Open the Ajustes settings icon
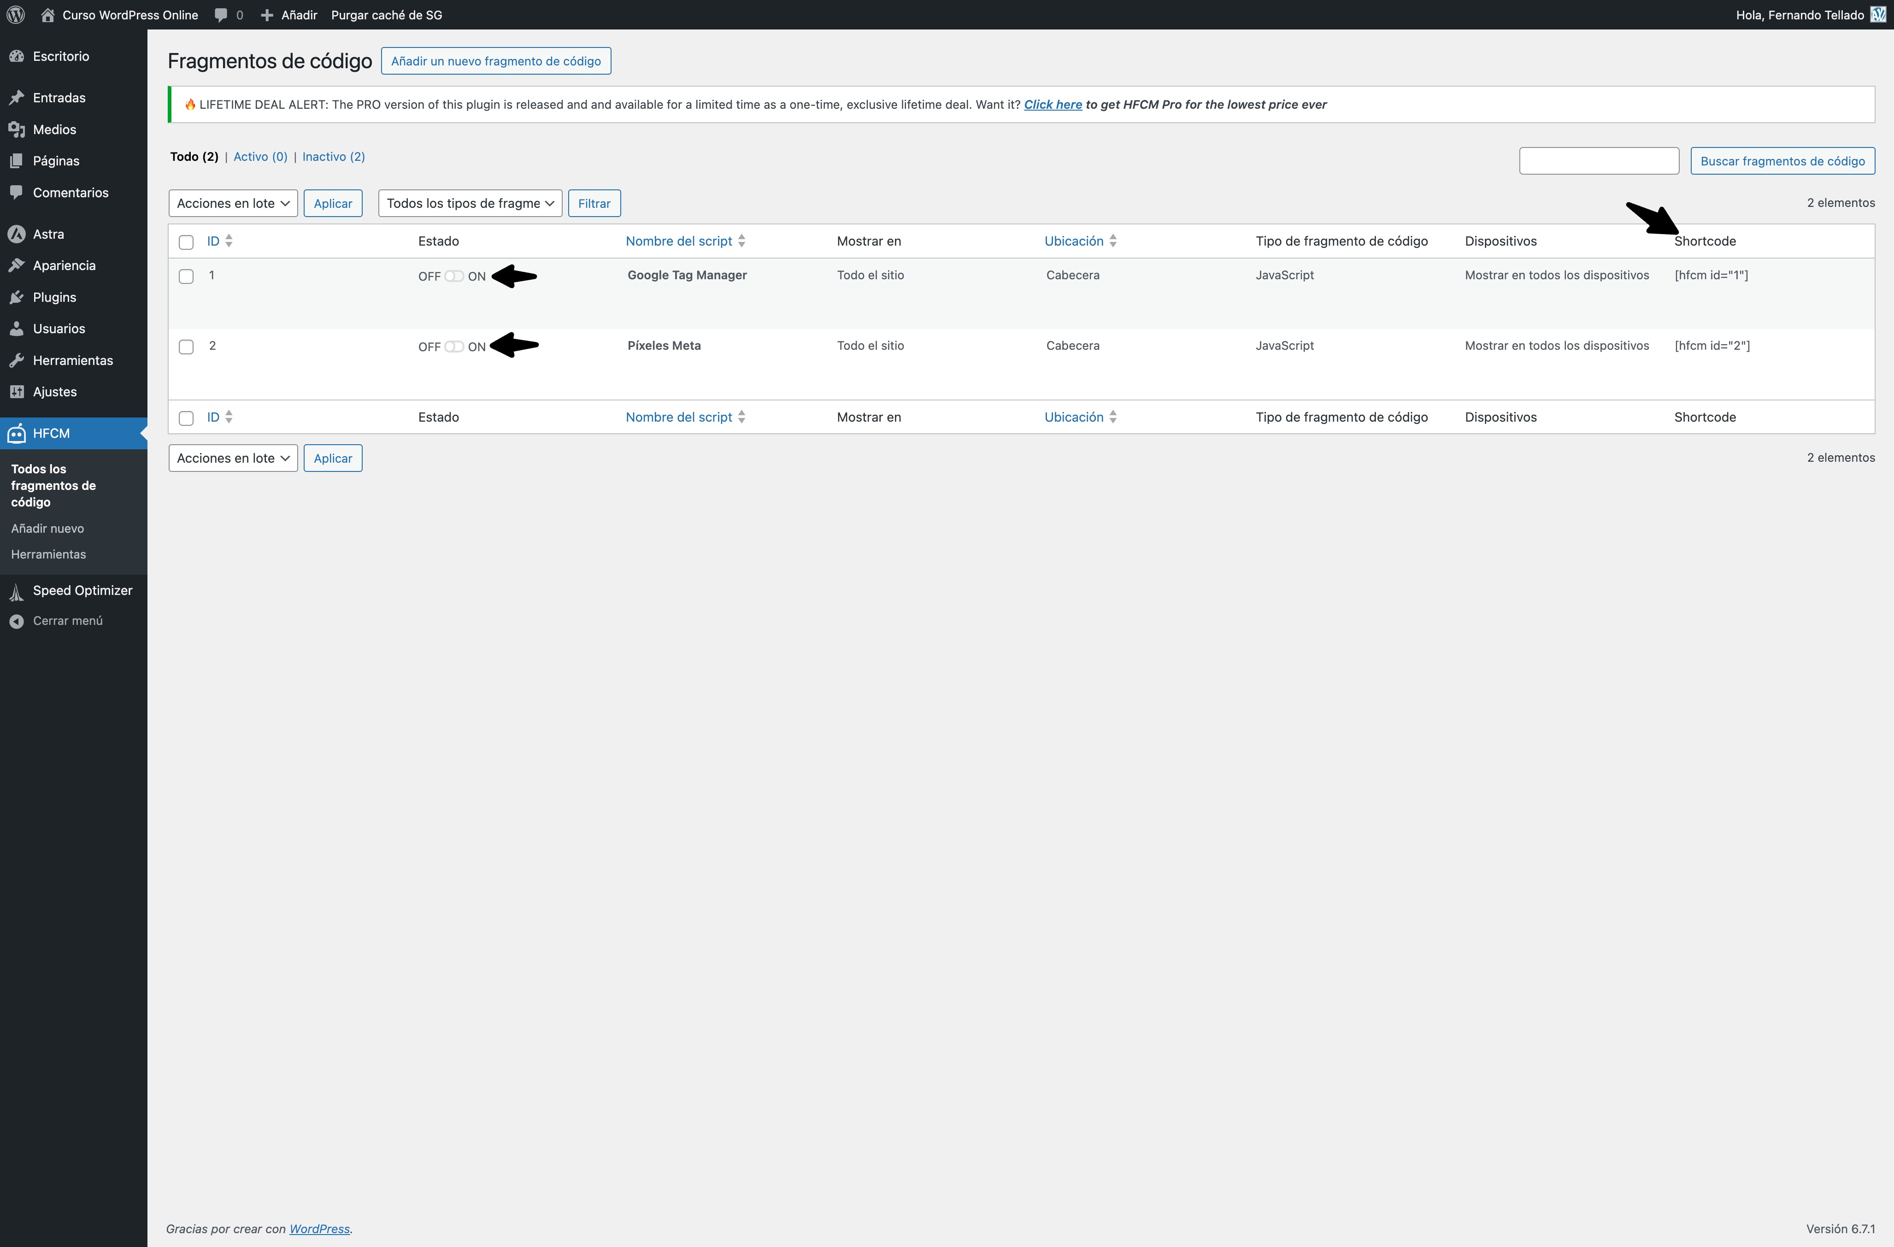Image resolution: width=1894 pixels, height=1247 pixels. [18, 391]
